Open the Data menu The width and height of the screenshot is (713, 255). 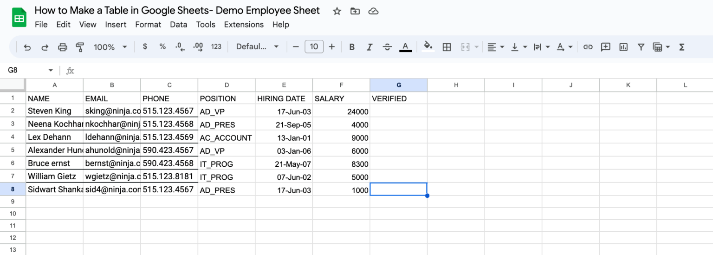coord(178,25)
